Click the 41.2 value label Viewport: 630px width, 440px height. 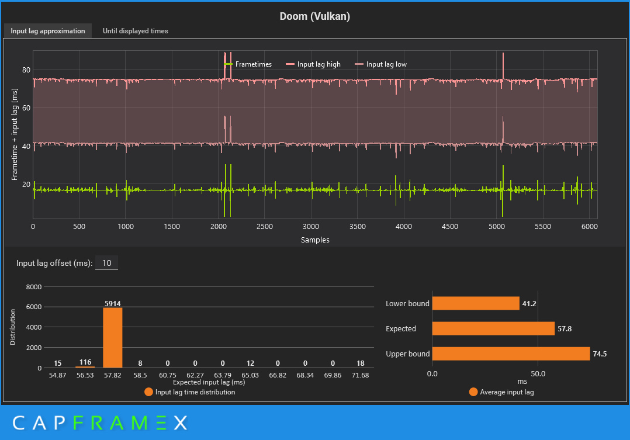pos(529,304)
